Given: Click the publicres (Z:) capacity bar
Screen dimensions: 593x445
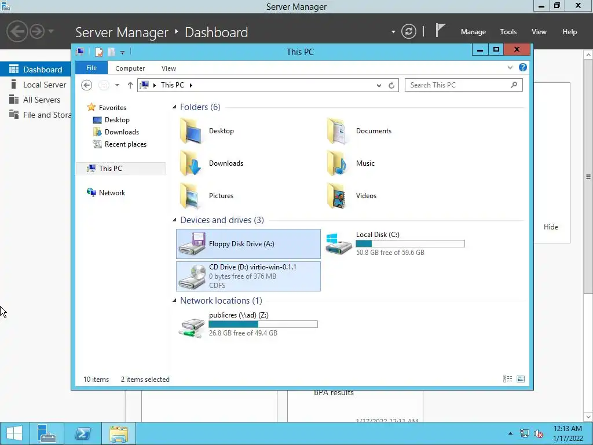Looking at the screenshot, I should (263, 324).
